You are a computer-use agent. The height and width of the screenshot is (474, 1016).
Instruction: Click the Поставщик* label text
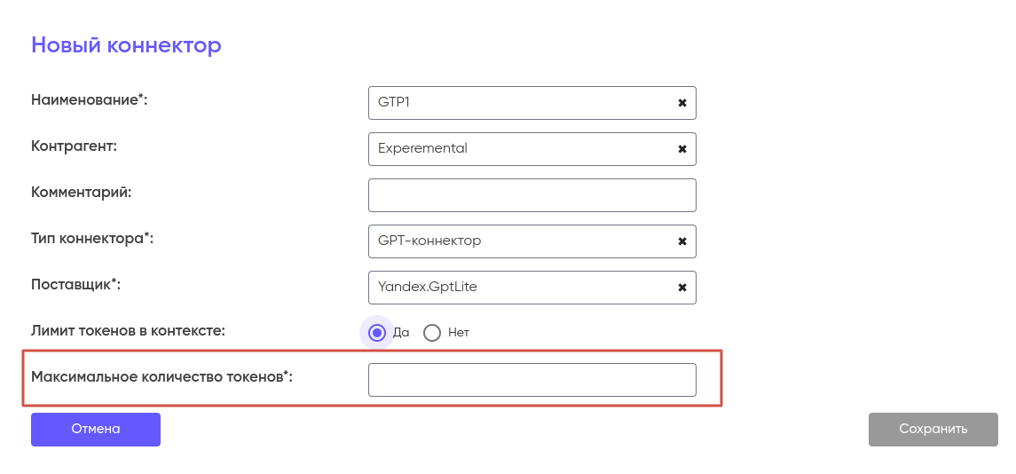coord(76,284)
